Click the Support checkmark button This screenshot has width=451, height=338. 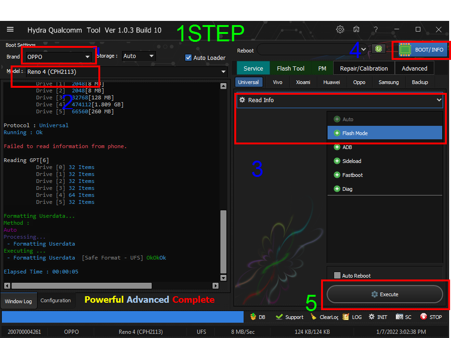(x=290, y=317)
